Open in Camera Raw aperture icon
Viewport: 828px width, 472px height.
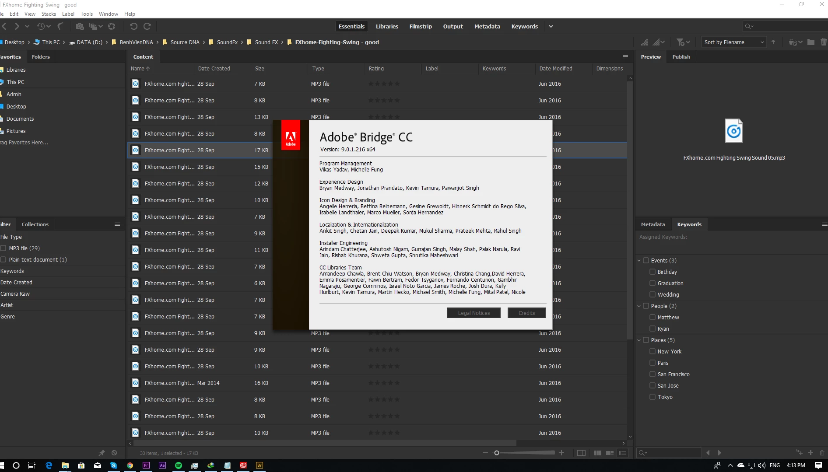(112, 26)
